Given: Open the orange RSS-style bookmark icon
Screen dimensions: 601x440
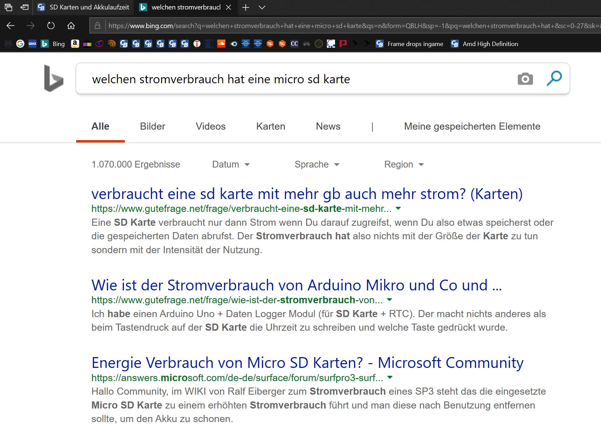Looking at the screenshot, I should [112, 44].
